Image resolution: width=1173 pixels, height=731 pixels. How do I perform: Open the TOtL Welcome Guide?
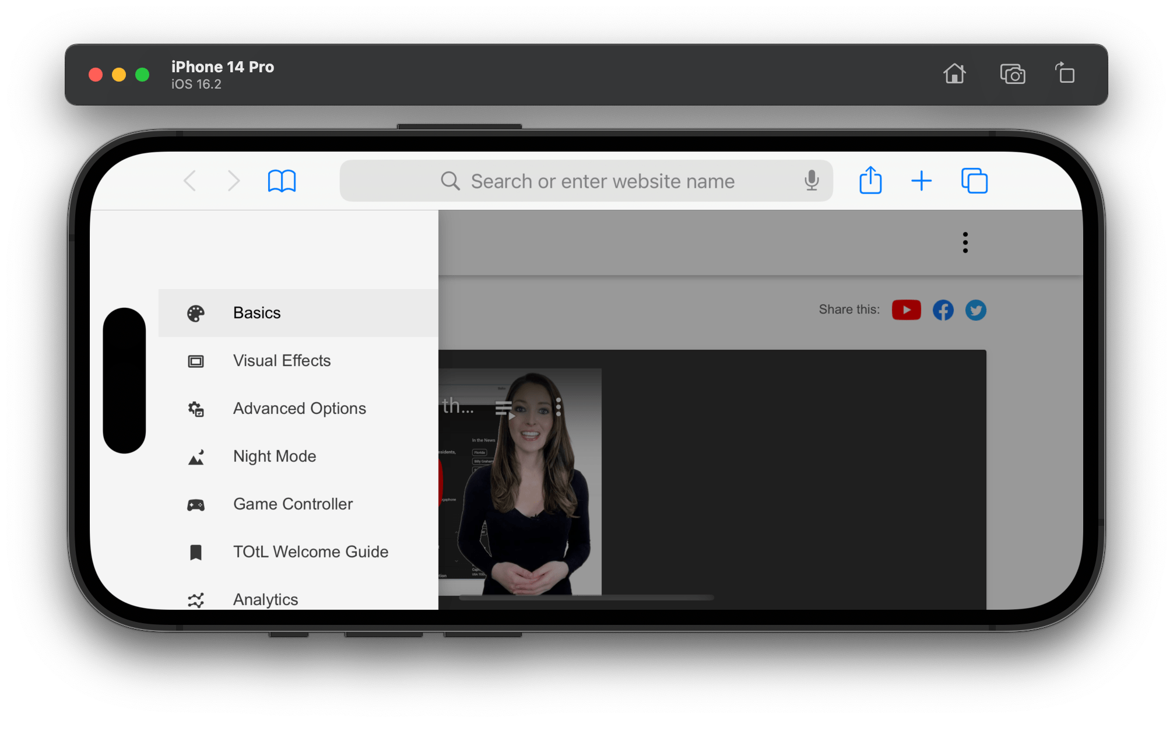310,551
